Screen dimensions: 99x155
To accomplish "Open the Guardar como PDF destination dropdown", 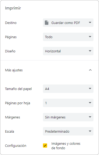I will coord(68,23).
